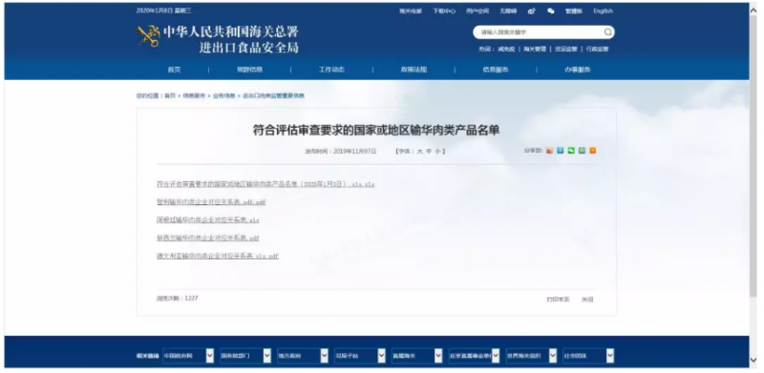Click the vertical scrollbar thumb
This screenshot has height=373, width=764.
tap(753, 155)
